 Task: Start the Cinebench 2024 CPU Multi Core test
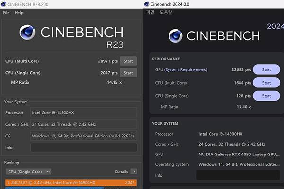pyautogui.click(x=266, y=83)
